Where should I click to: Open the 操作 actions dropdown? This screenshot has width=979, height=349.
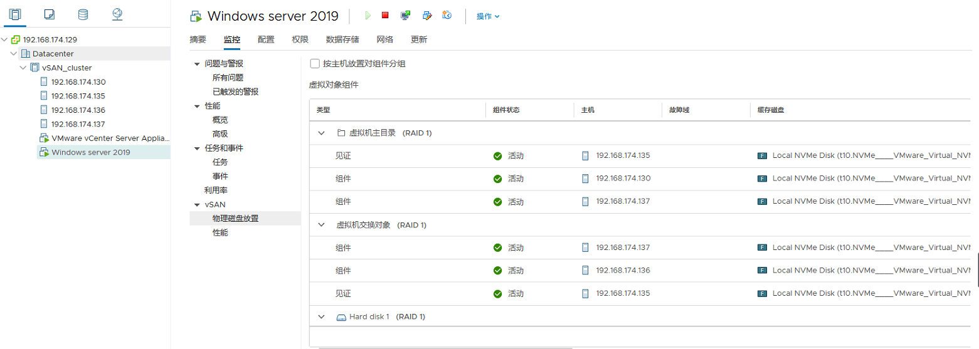tap(488, 16)
